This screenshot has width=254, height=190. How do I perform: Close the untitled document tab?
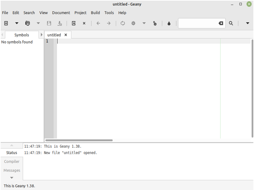click(66, 35)
